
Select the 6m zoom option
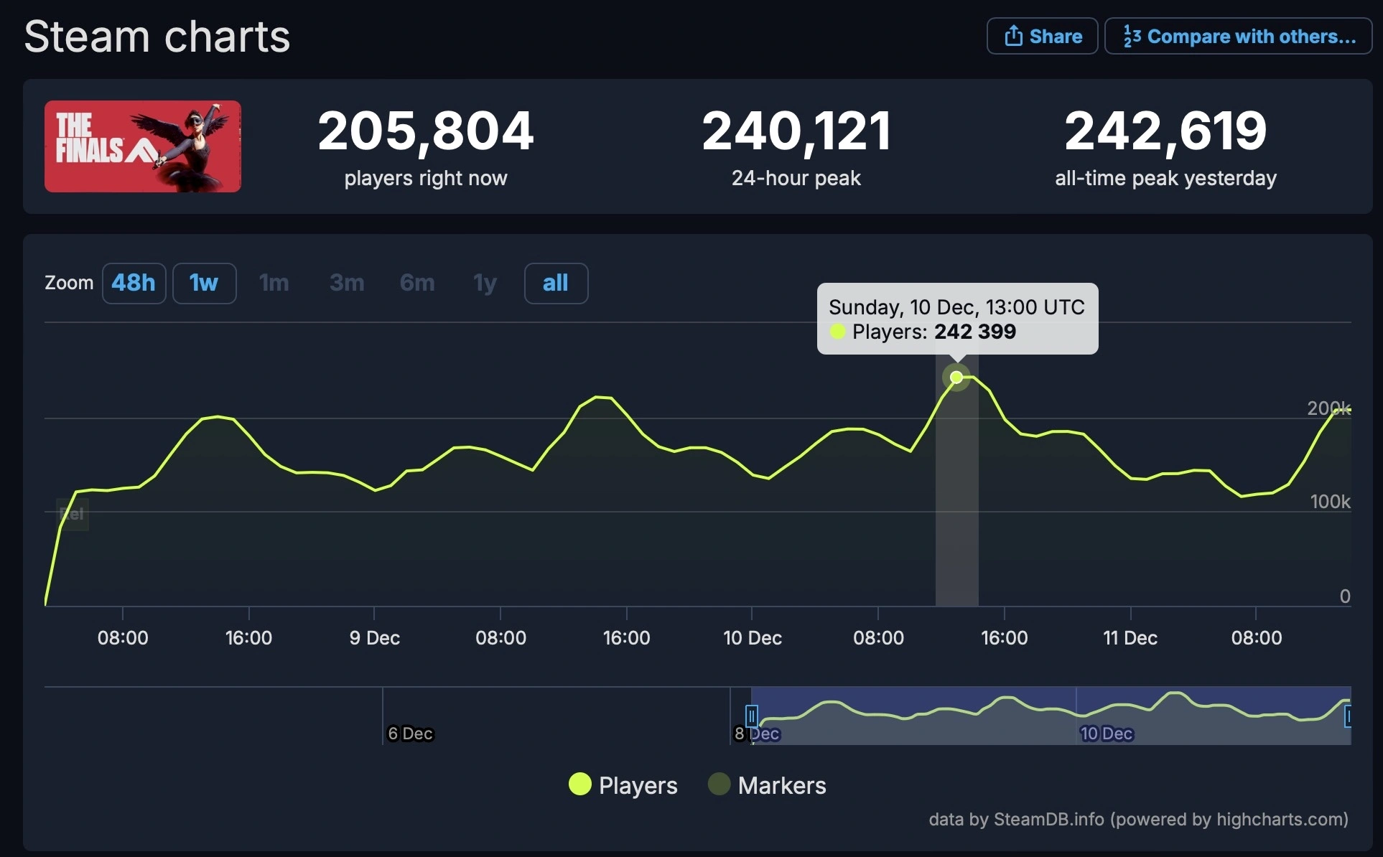click(x=417, y=283)
